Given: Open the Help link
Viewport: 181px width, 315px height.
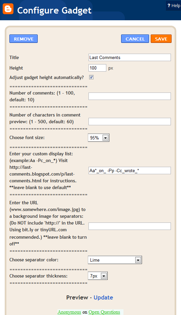Looking at the screenshot, I should (x=174, y=5).
